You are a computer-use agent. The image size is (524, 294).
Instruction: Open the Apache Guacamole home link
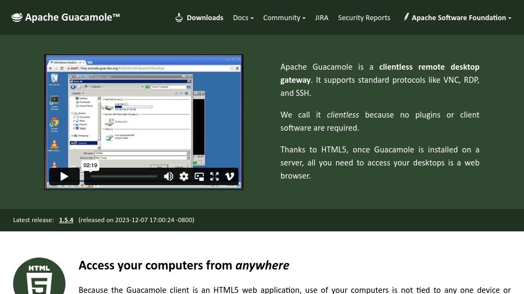[66, 17]
